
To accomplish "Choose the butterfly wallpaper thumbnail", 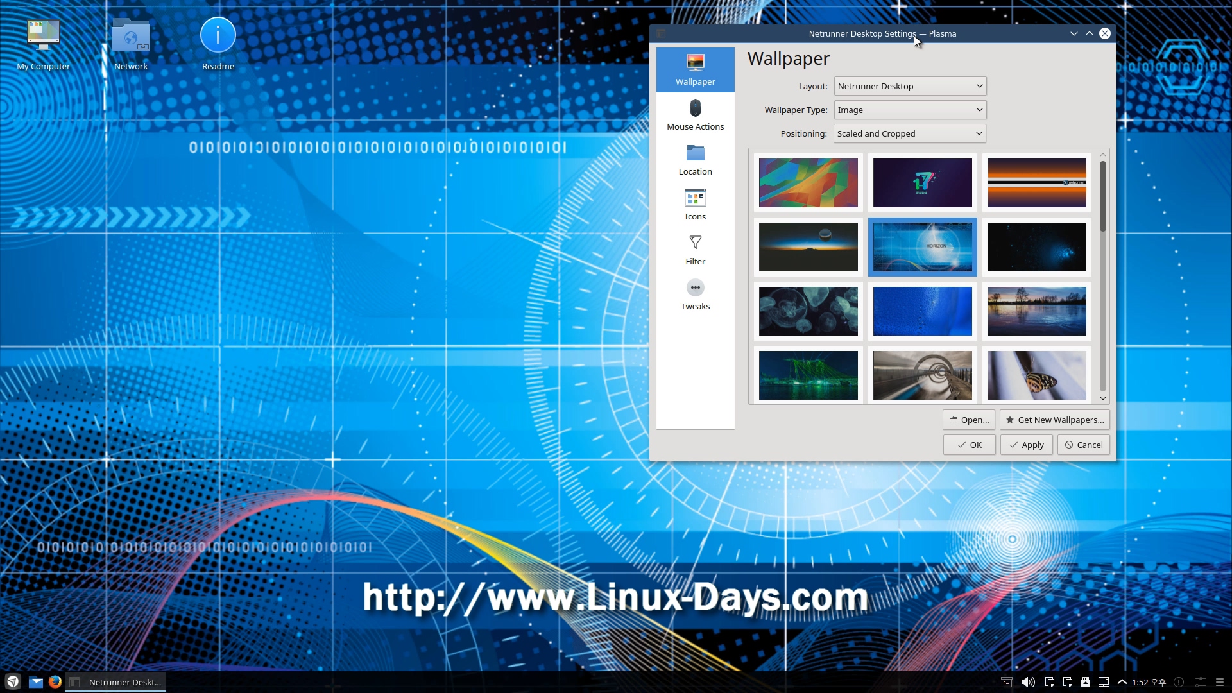I will [1036, 375].
